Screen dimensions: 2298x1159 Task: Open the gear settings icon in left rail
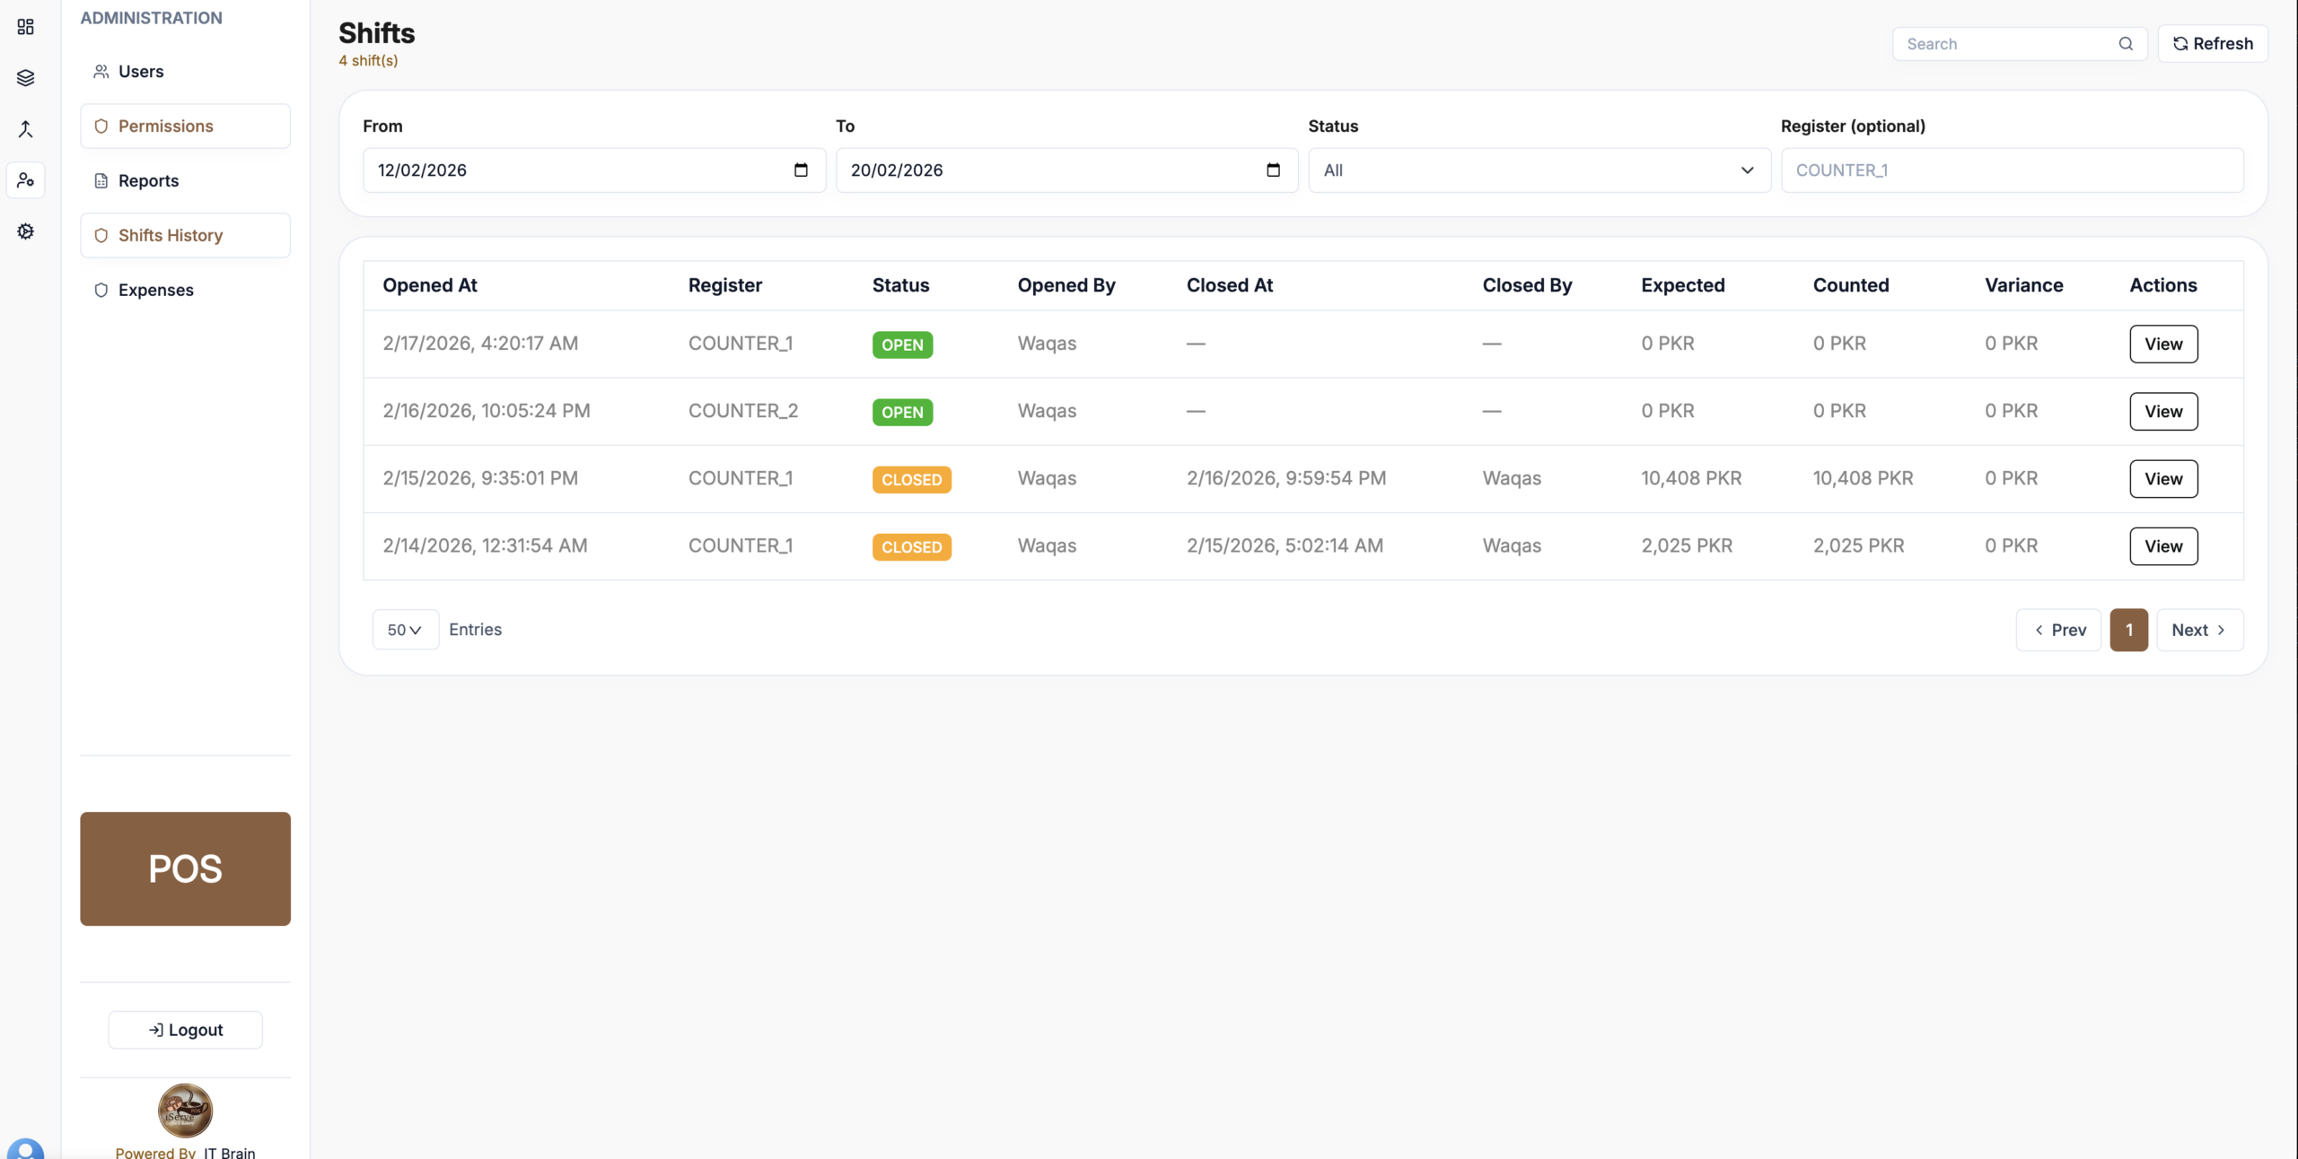point(25,231)
